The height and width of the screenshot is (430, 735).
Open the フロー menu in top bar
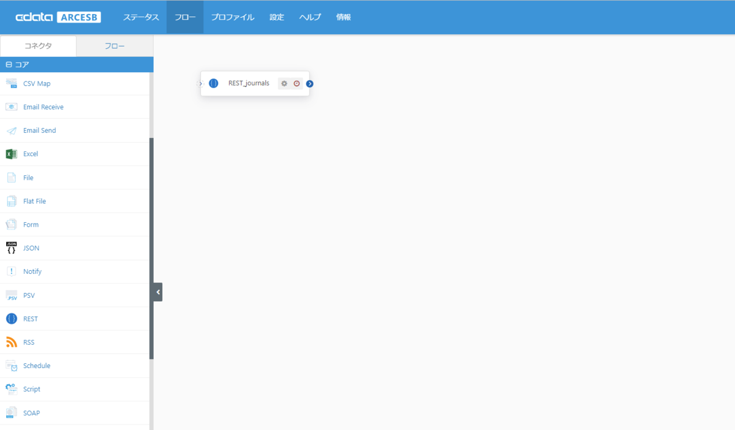pyautogui.click(x=185, y=17)
